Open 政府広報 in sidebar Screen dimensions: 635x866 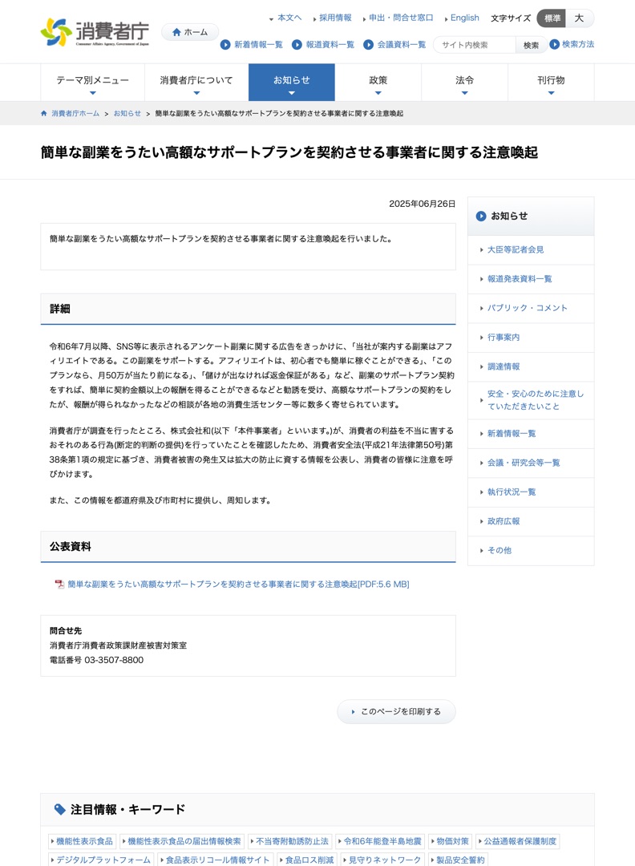pos(503,521)
